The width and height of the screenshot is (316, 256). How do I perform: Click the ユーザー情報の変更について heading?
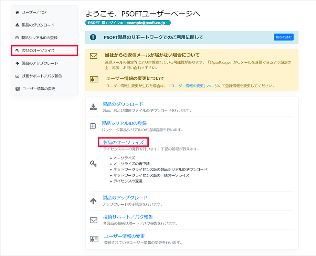pos(135,79)
